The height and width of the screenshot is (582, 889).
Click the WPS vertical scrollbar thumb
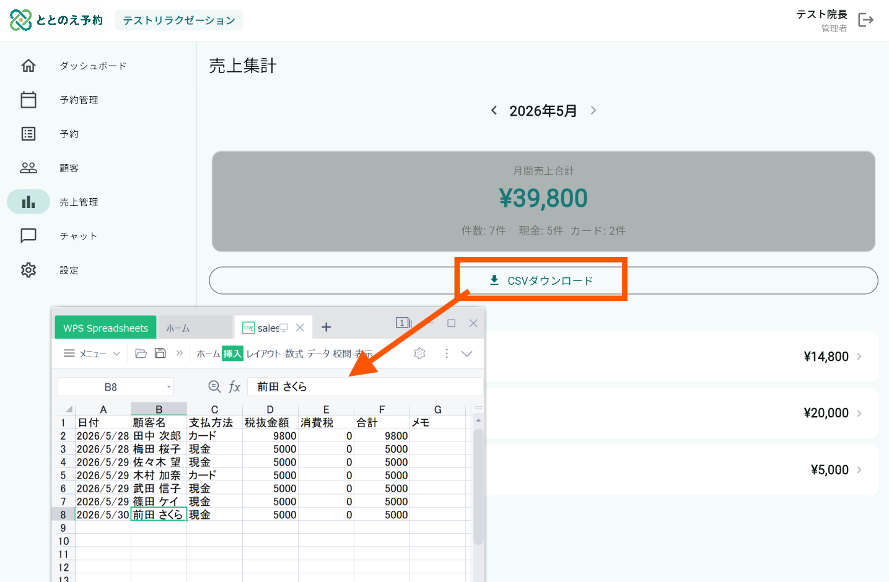pyautogui.click(x=478, y=486)
